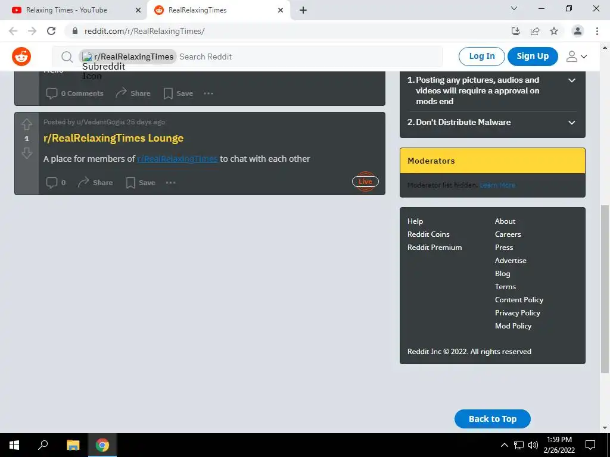
Task: Open the Terms footer link
Action: 505,287
